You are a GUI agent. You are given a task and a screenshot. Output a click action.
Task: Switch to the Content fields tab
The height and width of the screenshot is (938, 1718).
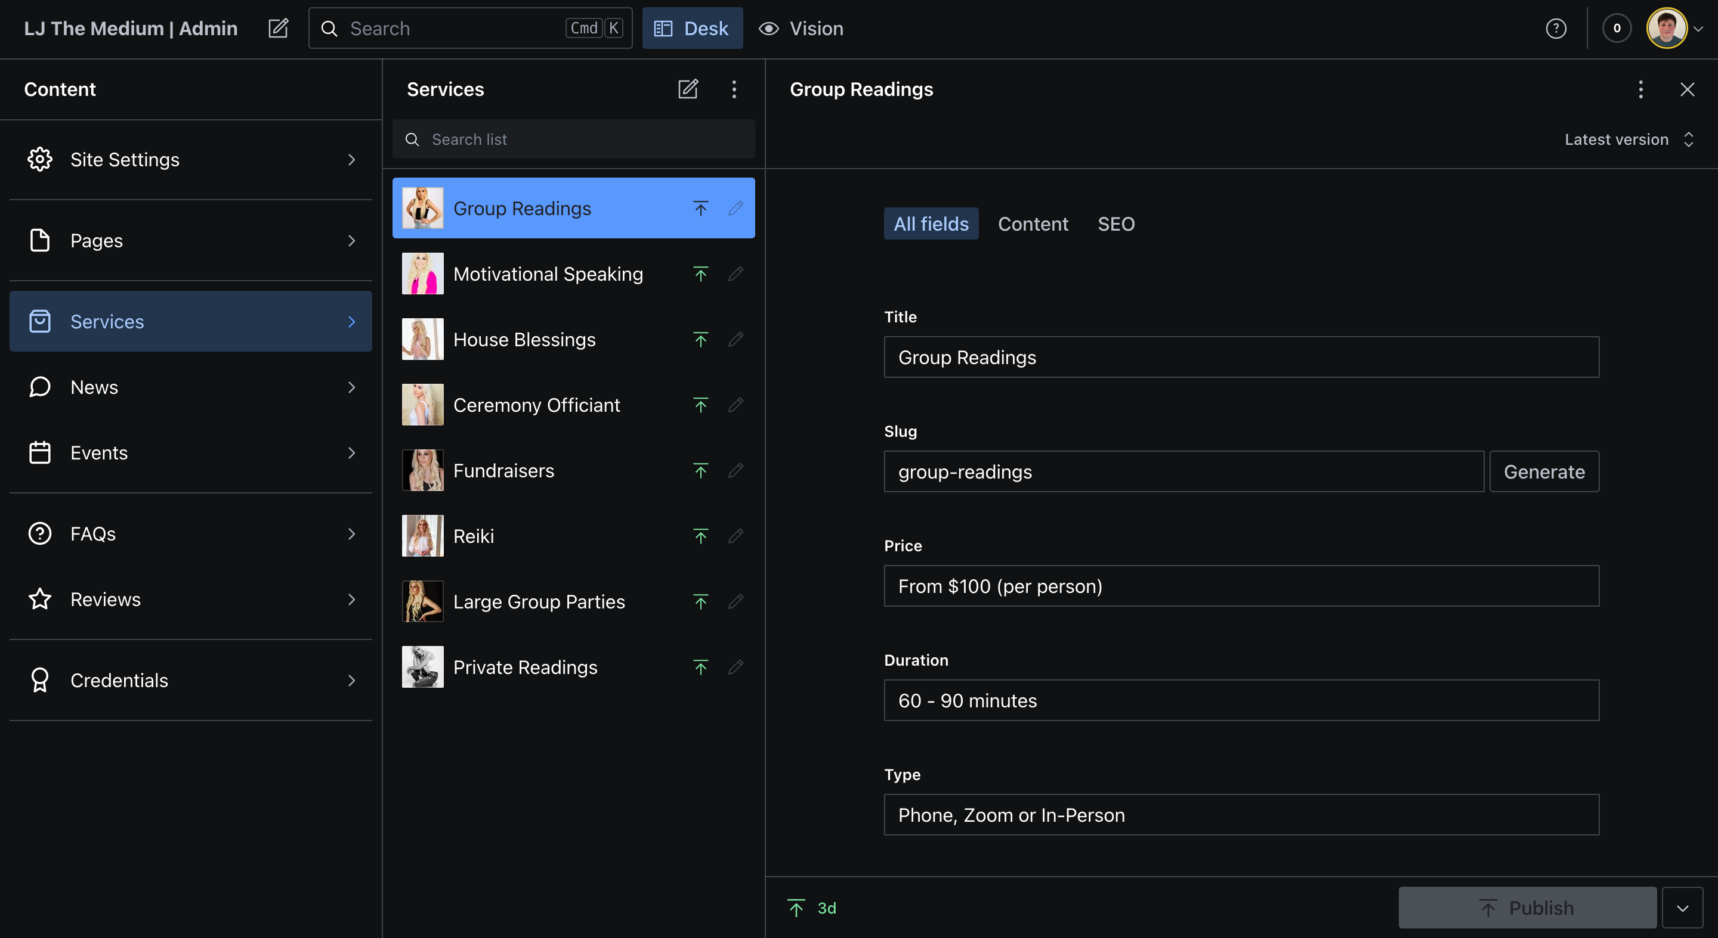click(x=1033, y=224)
